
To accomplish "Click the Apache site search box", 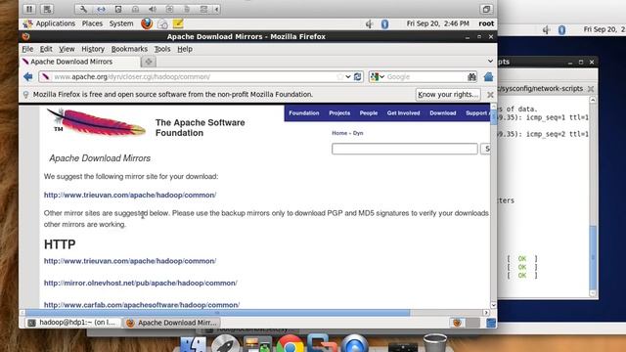I will (x=404, y=149).
